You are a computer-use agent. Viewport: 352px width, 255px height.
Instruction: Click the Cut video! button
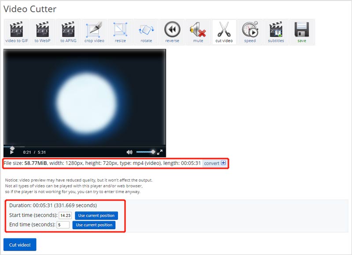point(20,245)
